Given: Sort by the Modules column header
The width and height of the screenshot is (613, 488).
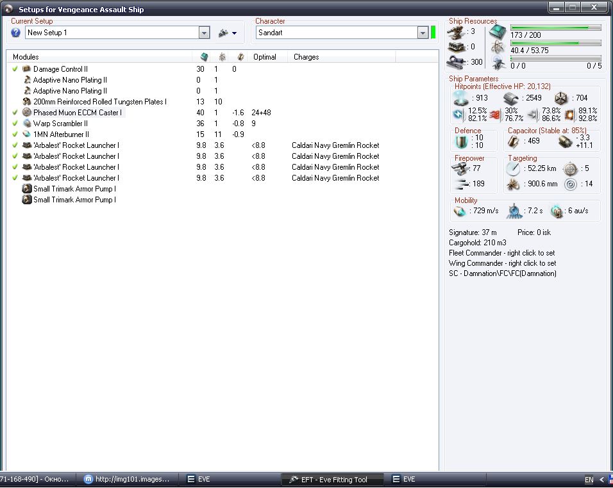Looking at the screenshot, I should point(100,57).
